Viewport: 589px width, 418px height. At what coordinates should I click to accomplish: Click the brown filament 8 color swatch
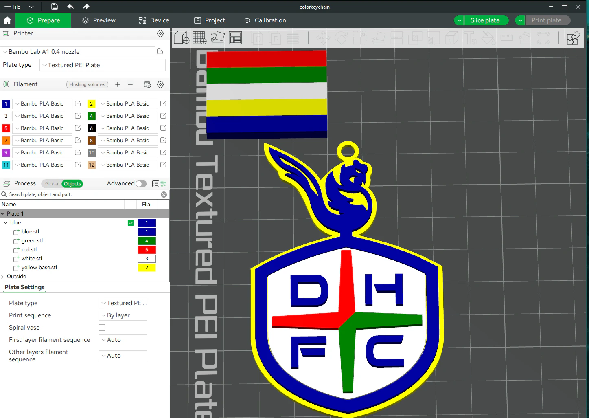pos(92,140)
